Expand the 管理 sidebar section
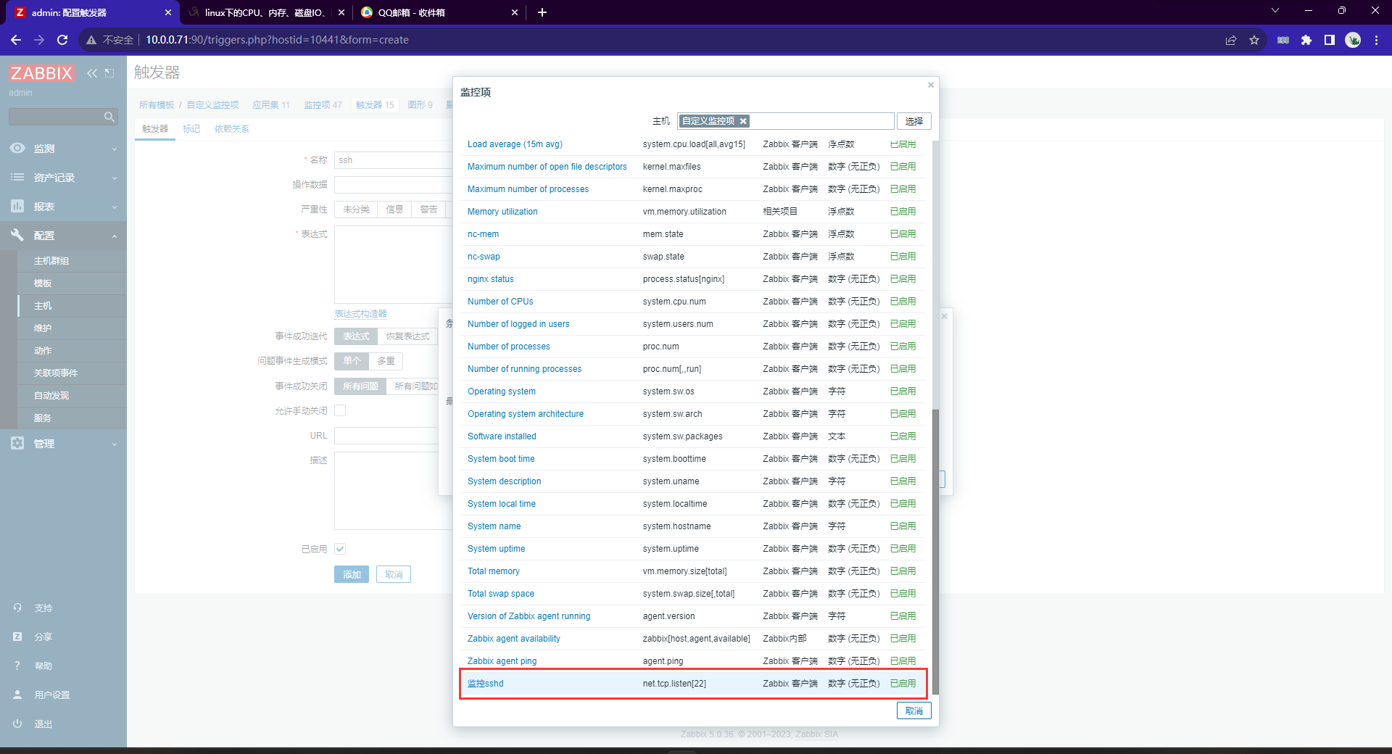 tap(63, 444)
